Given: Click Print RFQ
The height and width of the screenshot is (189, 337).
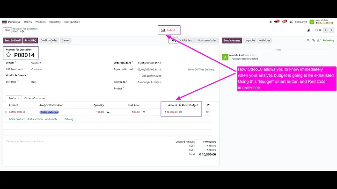Looking at the screenshot, I should point(30,40).
